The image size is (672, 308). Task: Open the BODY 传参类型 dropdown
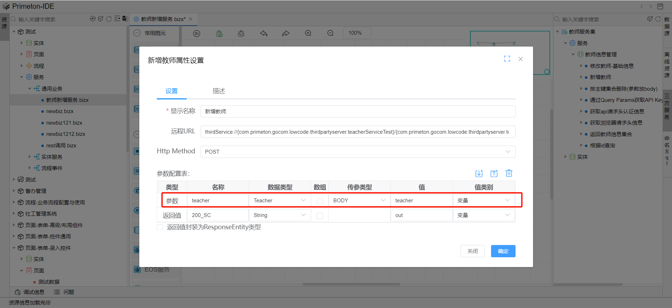click(x=359, y=201)
